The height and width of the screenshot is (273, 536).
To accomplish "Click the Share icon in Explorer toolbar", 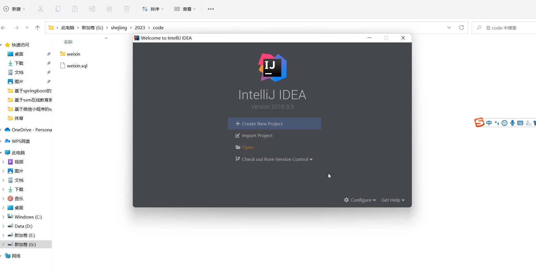I will click(110, 9).
